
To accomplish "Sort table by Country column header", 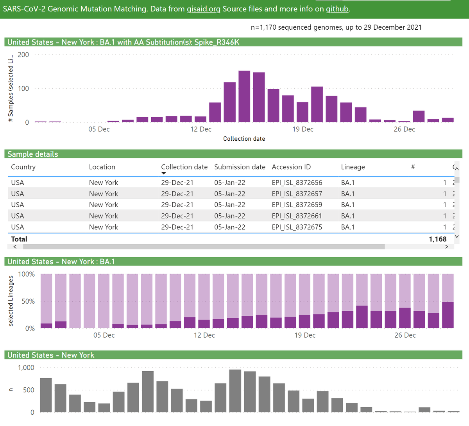I will click(x=23, y=167).
